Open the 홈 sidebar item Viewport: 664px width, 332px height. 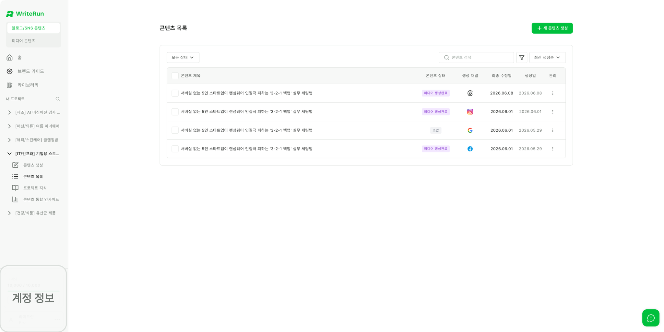[33, 58]
